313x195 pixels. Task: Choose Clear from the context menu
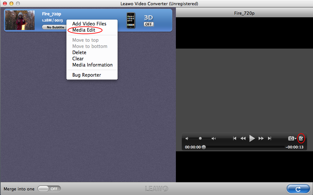click(78, 59)
